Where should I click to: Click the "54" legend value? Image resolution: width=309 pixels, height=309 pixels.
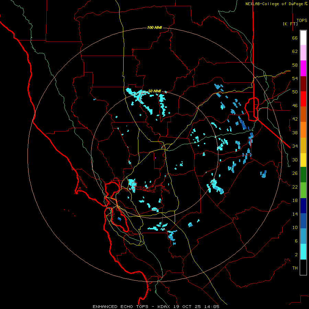[x=295, y=78]
